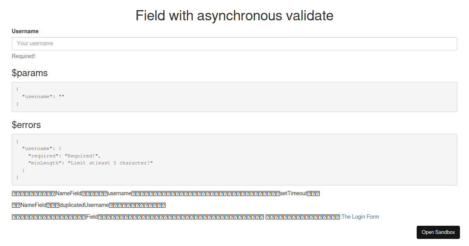Select the $params heading
This screenshot has height=246, width=469.
pyautogui.click(x=30, y=73)
